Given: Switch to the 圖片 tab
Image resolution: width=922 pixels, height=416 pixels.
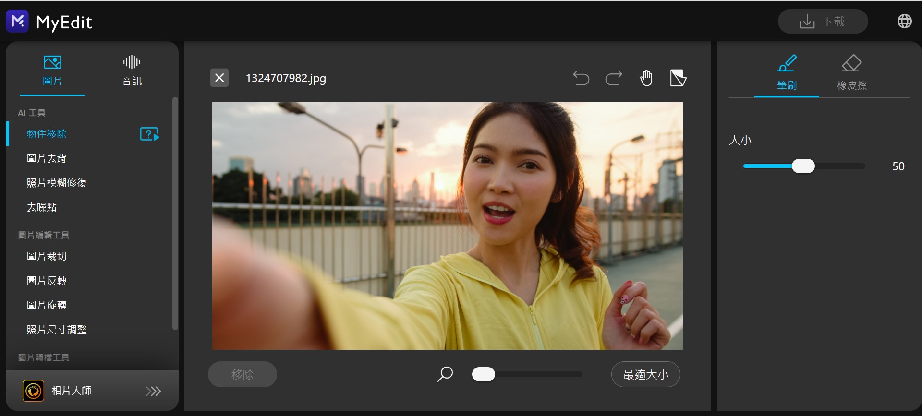Looking at the screenshot, I should [x=52, y=71].
